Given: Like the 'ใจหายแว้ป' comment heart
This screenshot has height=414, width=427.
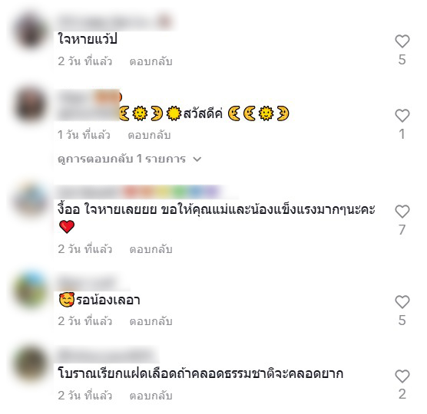Looking at the screenshot, I should pyautogui.click(x=402, y=41).
